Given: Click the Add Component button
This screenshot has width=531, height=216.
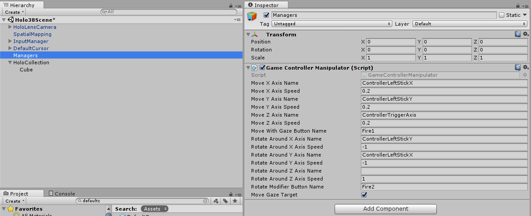Looking at the screenshot, I should tap(385, 209).
